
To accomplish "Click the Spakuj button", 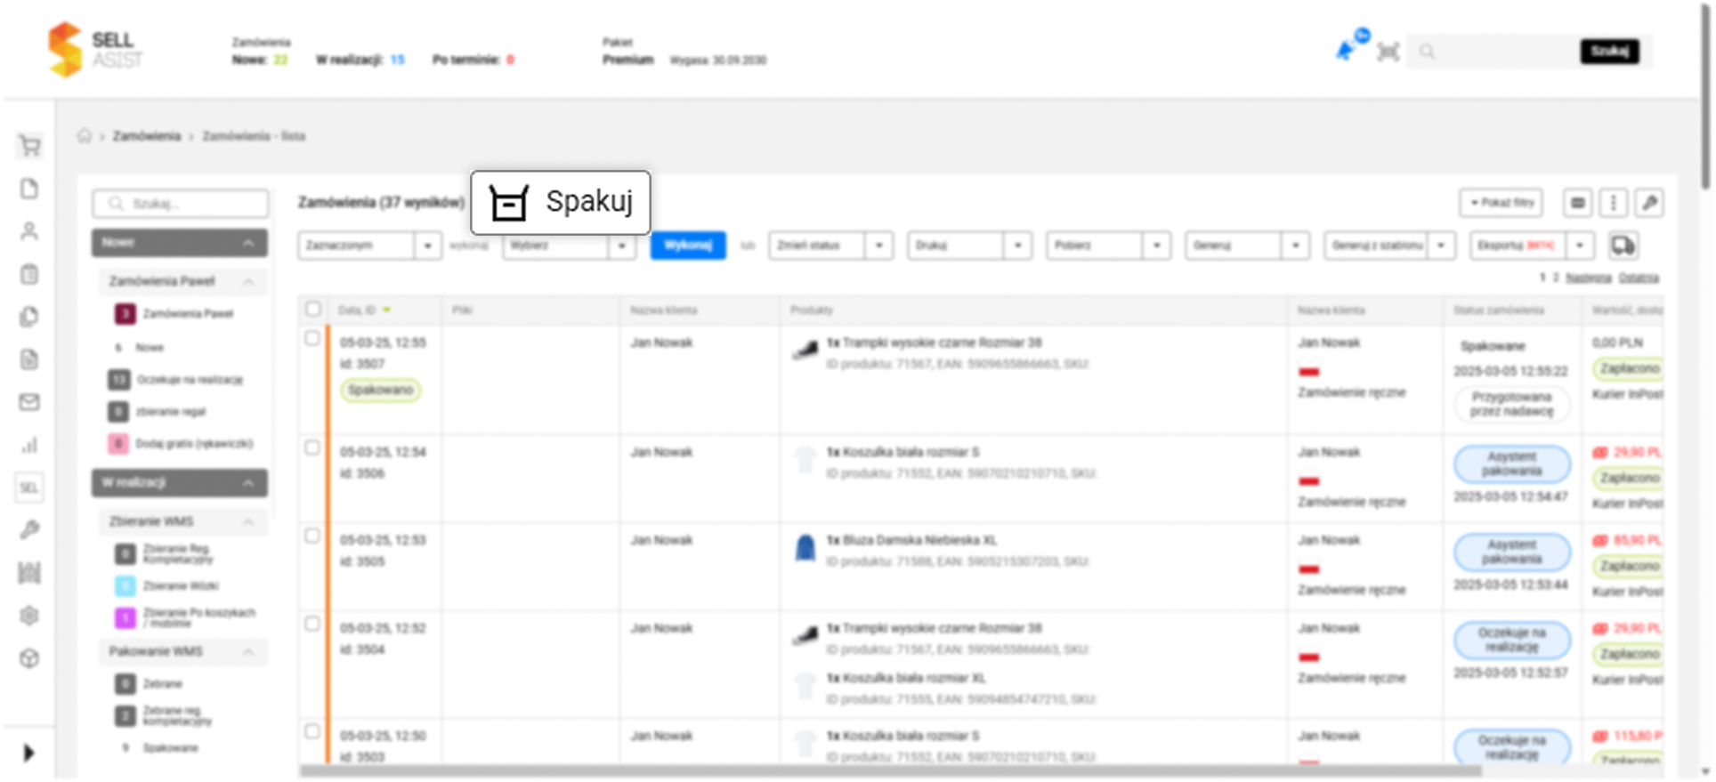I will 561,203.
